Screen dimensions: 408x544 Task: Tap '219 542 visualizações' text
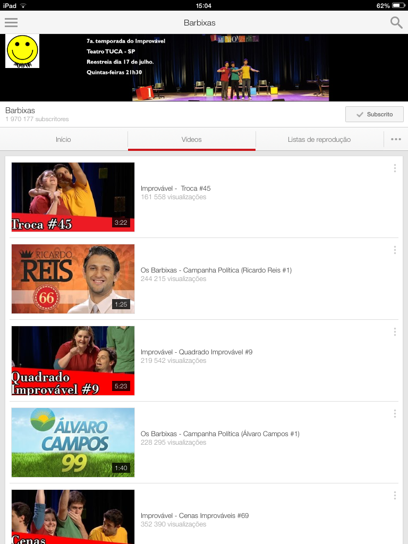pos(174,361)
